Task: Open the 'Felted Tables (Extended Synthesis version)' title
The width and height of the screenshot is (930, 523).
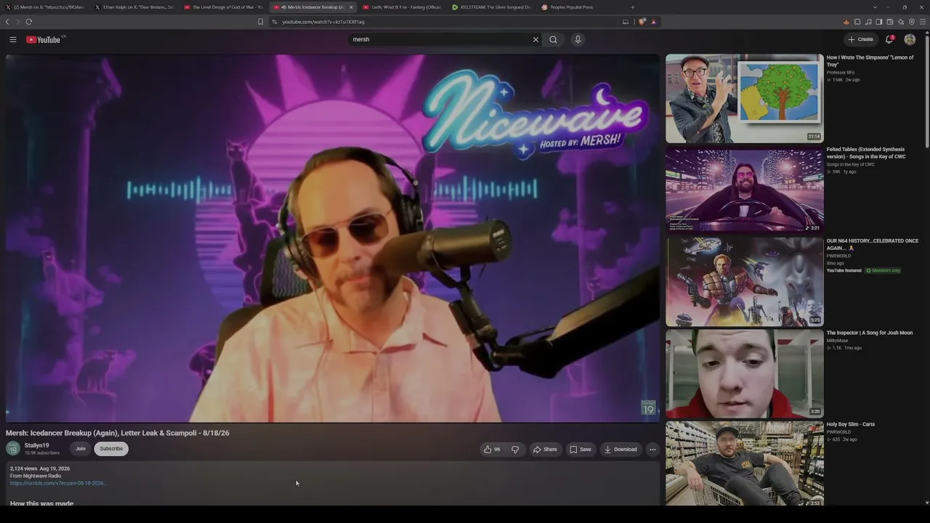Action: coord(866,153)
